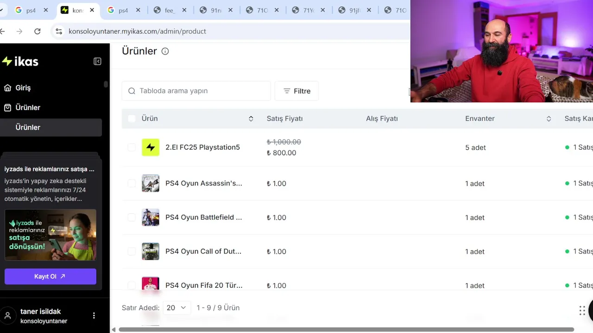Switch to the fee_ browser tab
The height and width of the screenshot is (333, 593).
coord(170,10)
